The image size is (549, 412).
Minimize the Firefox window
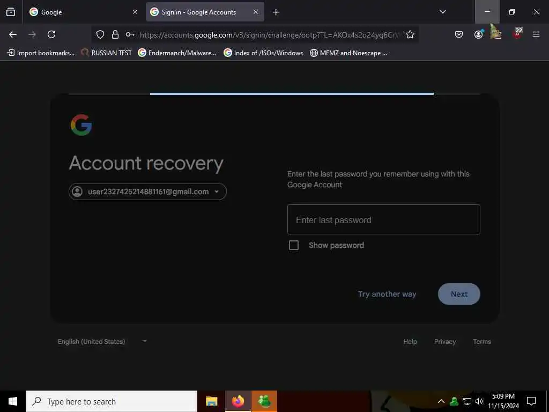487,12
